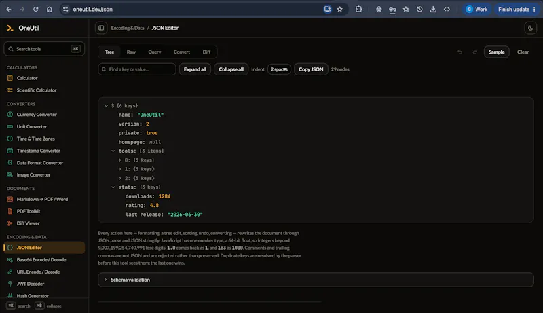Open browser extensions puzzle icon
This screenshot has height=313, width=543.
358,10
